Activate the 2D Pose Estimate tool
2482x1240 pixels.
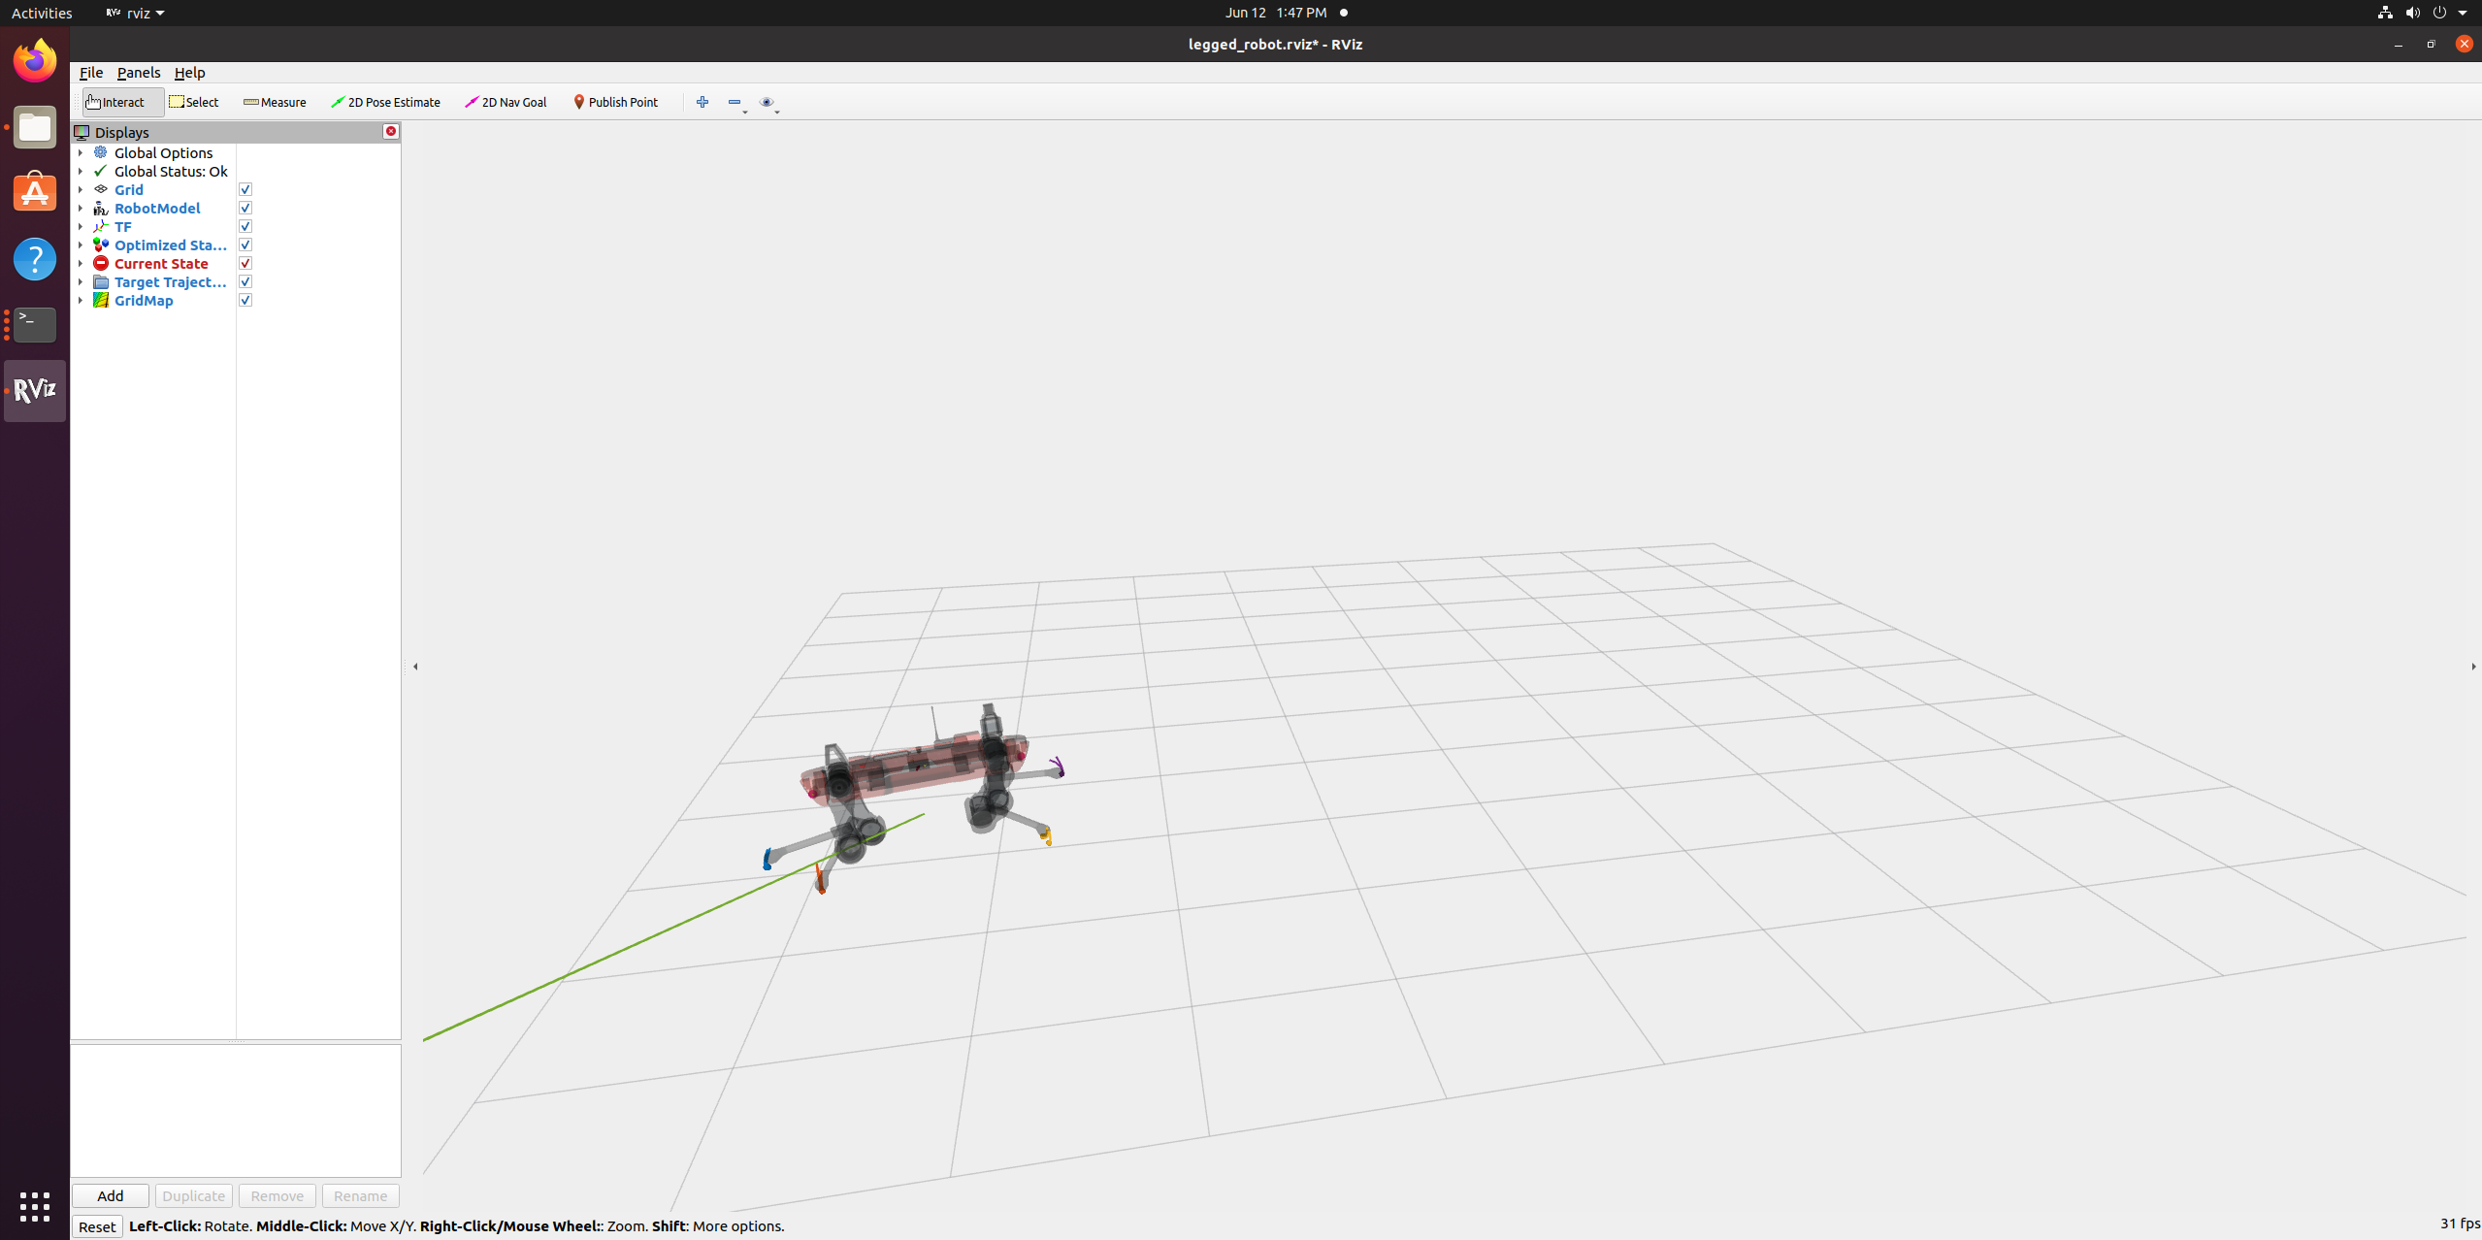click(x=385, y=102)
